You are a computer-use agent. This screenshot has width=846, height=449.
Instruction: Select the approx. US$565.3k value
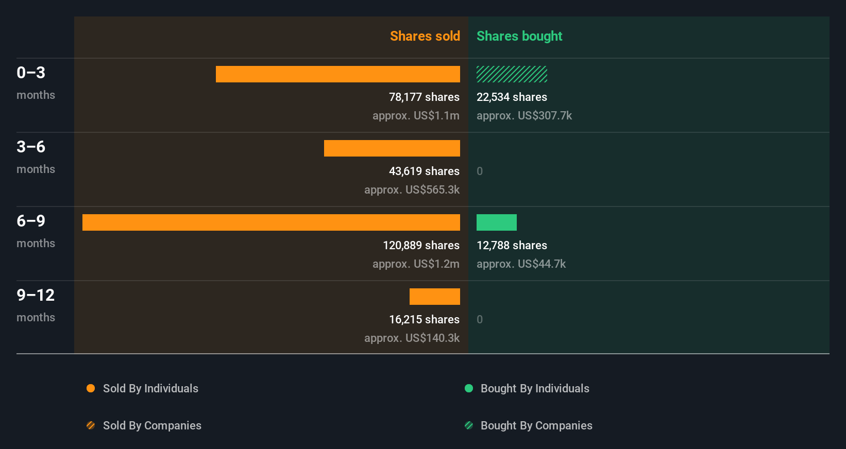point(412,189)
